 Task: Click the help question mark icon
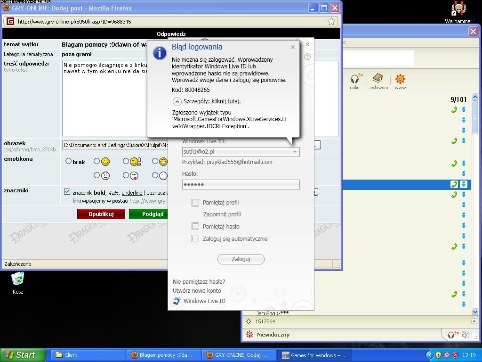click(x=307, y=57)
